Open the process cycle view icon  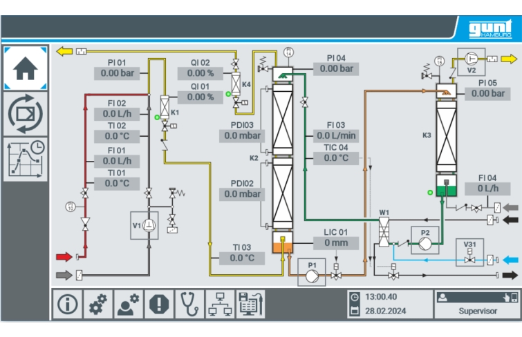click(26, 114)
